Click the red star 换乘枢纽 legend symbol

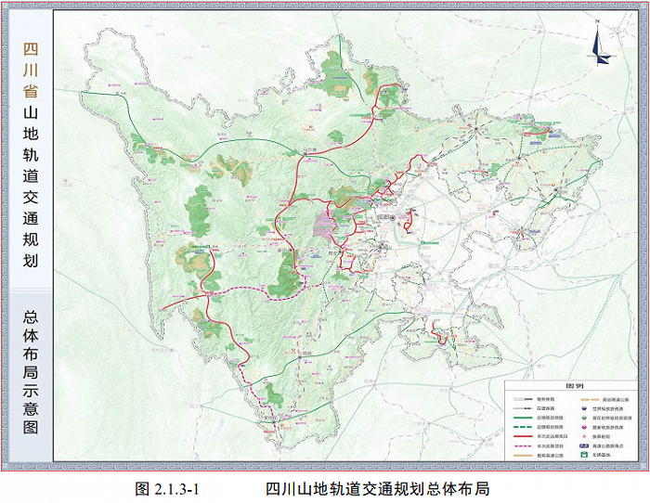point(582,436)
